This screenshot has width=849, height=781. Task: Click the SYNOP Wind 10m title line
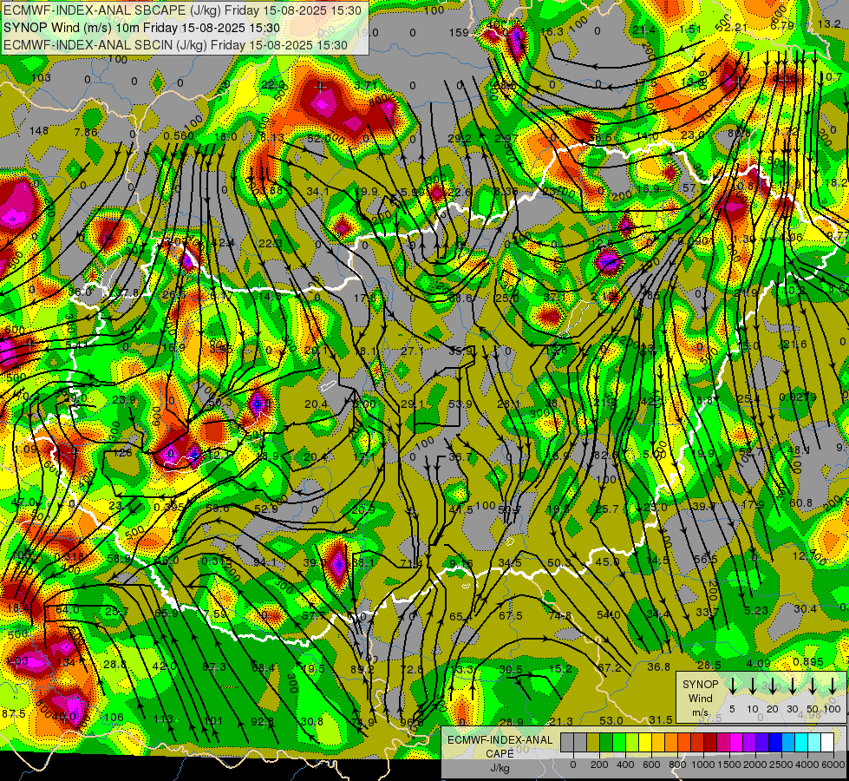pyautogui.click(x=142, y=28)
